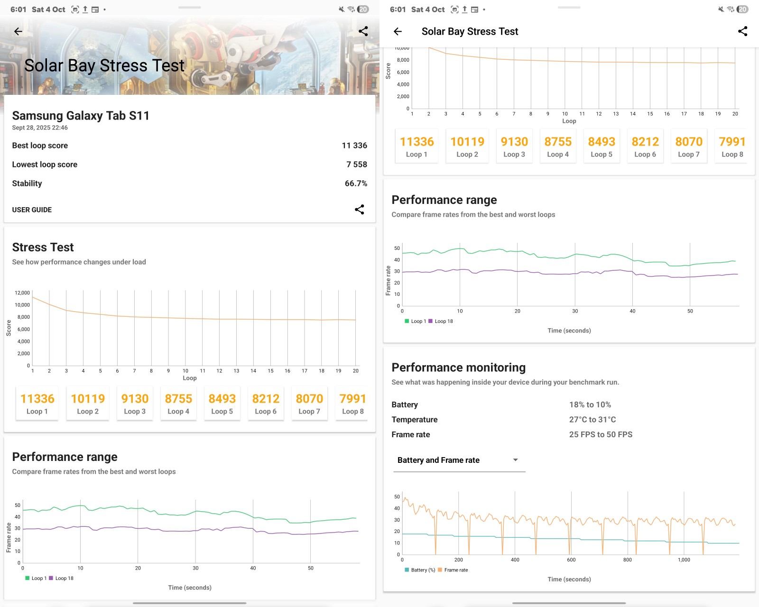Screen dimensions: 759x607
Task: Toggle Loop 18 legend in right Performance range
Action: click(441, 321)
